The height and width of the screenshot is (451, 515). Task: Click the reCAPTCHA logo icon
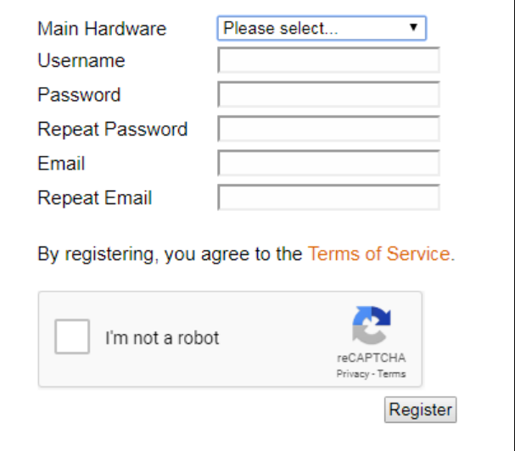(372, 325)
